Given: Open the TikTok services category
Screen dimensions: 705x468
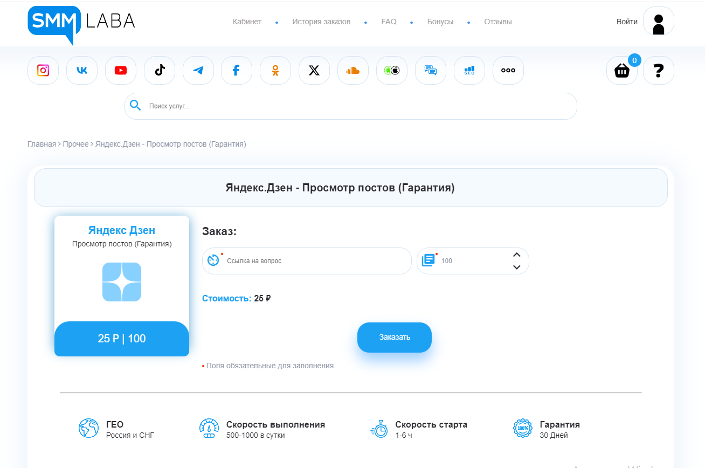Looking at the screenshot, I should (x=160, y=70).
